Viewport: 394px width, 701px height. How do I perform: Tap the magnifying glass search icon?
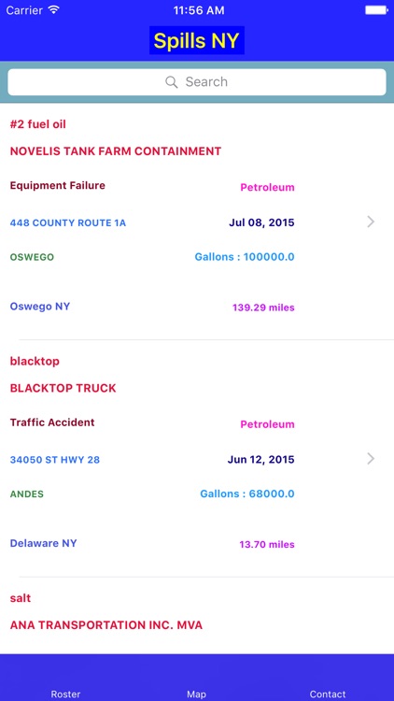pyautogui.click(x=172, y=82)
